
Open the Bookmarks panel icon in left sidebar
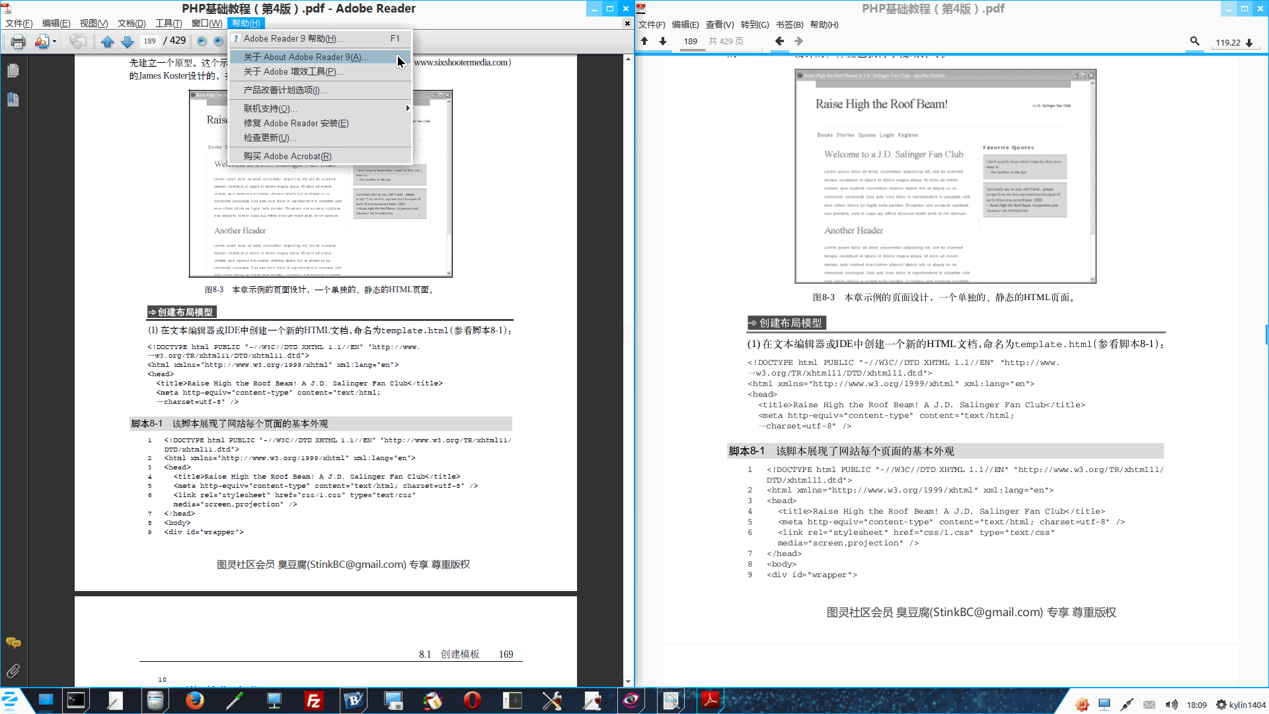(x=13, y=100)
